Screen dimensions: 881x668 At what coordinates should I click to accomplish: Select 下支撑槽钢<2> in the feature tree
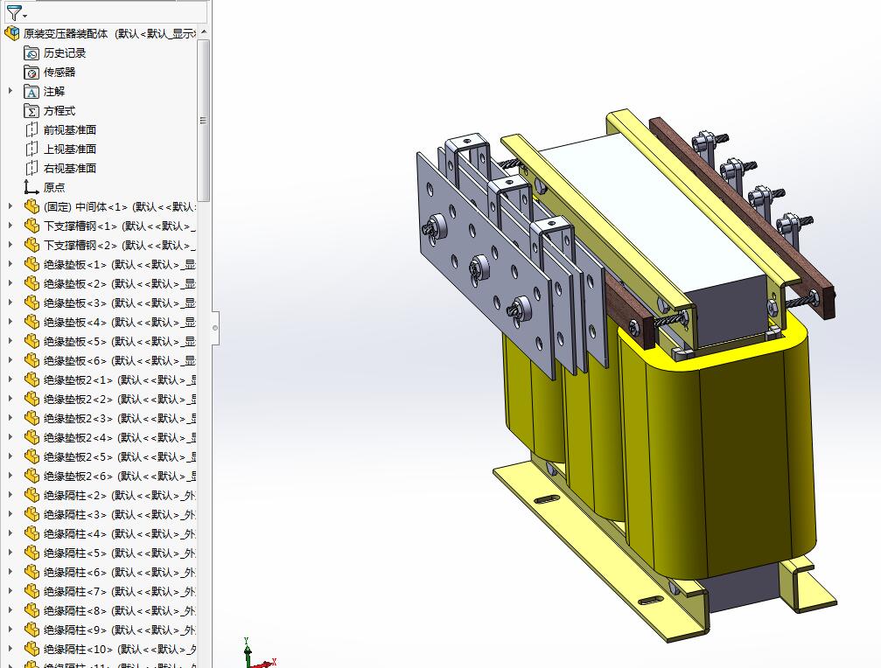click(80, 245)
